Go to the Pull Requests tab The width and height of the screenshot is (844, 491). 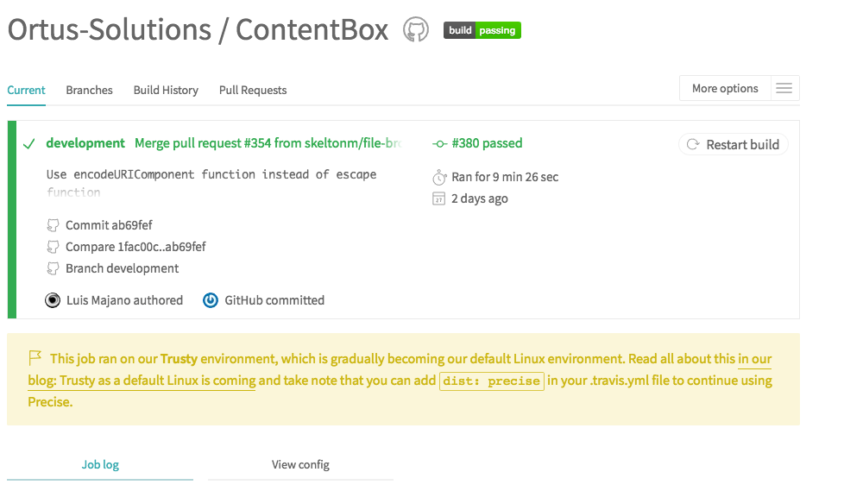tap(253, 90)
